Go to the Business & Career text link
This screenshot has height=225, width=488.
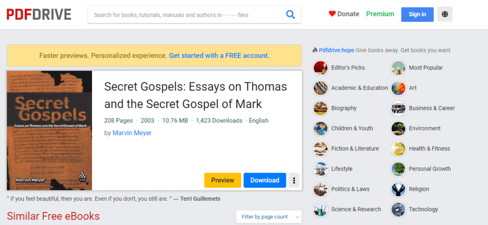click(x=432, y=108)
